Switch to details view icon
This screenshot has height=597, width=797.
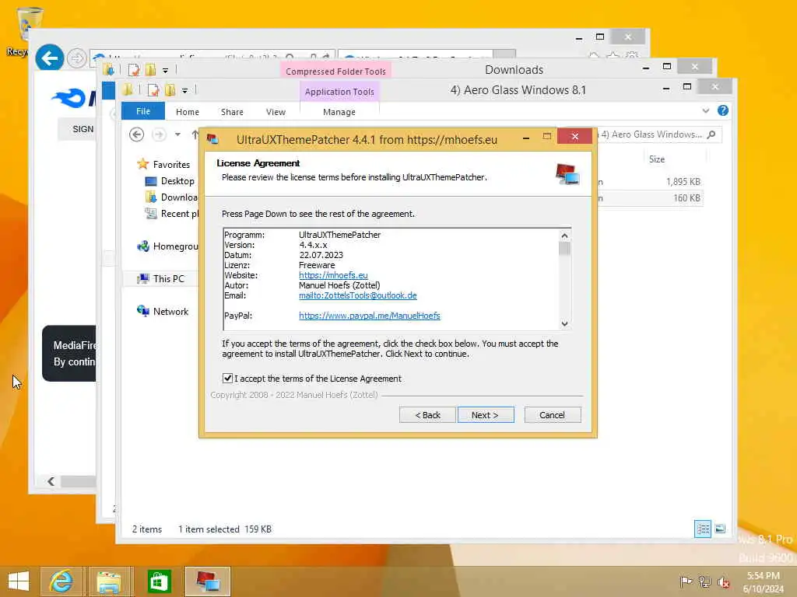coord(703,529)
